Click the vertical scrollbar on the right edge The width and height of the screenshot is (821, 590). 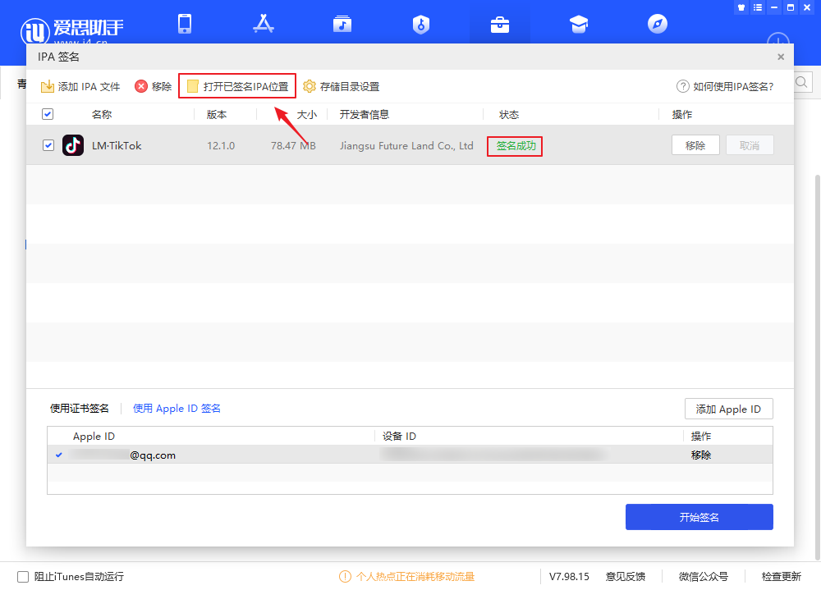pyautogui.click(x=818, y=367)
